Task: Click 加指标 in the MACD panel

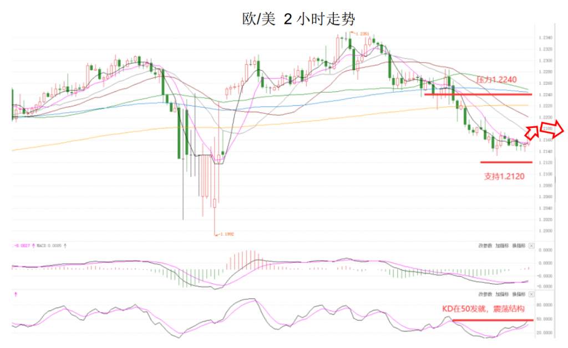Action: coord(502,246)
